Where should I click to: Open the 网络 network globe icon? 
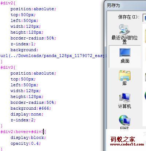pos(124,121)
